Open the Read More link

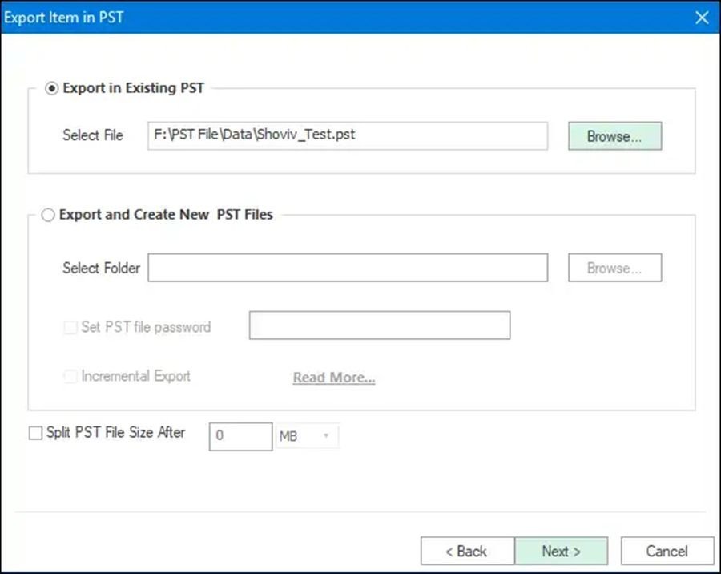334,378
